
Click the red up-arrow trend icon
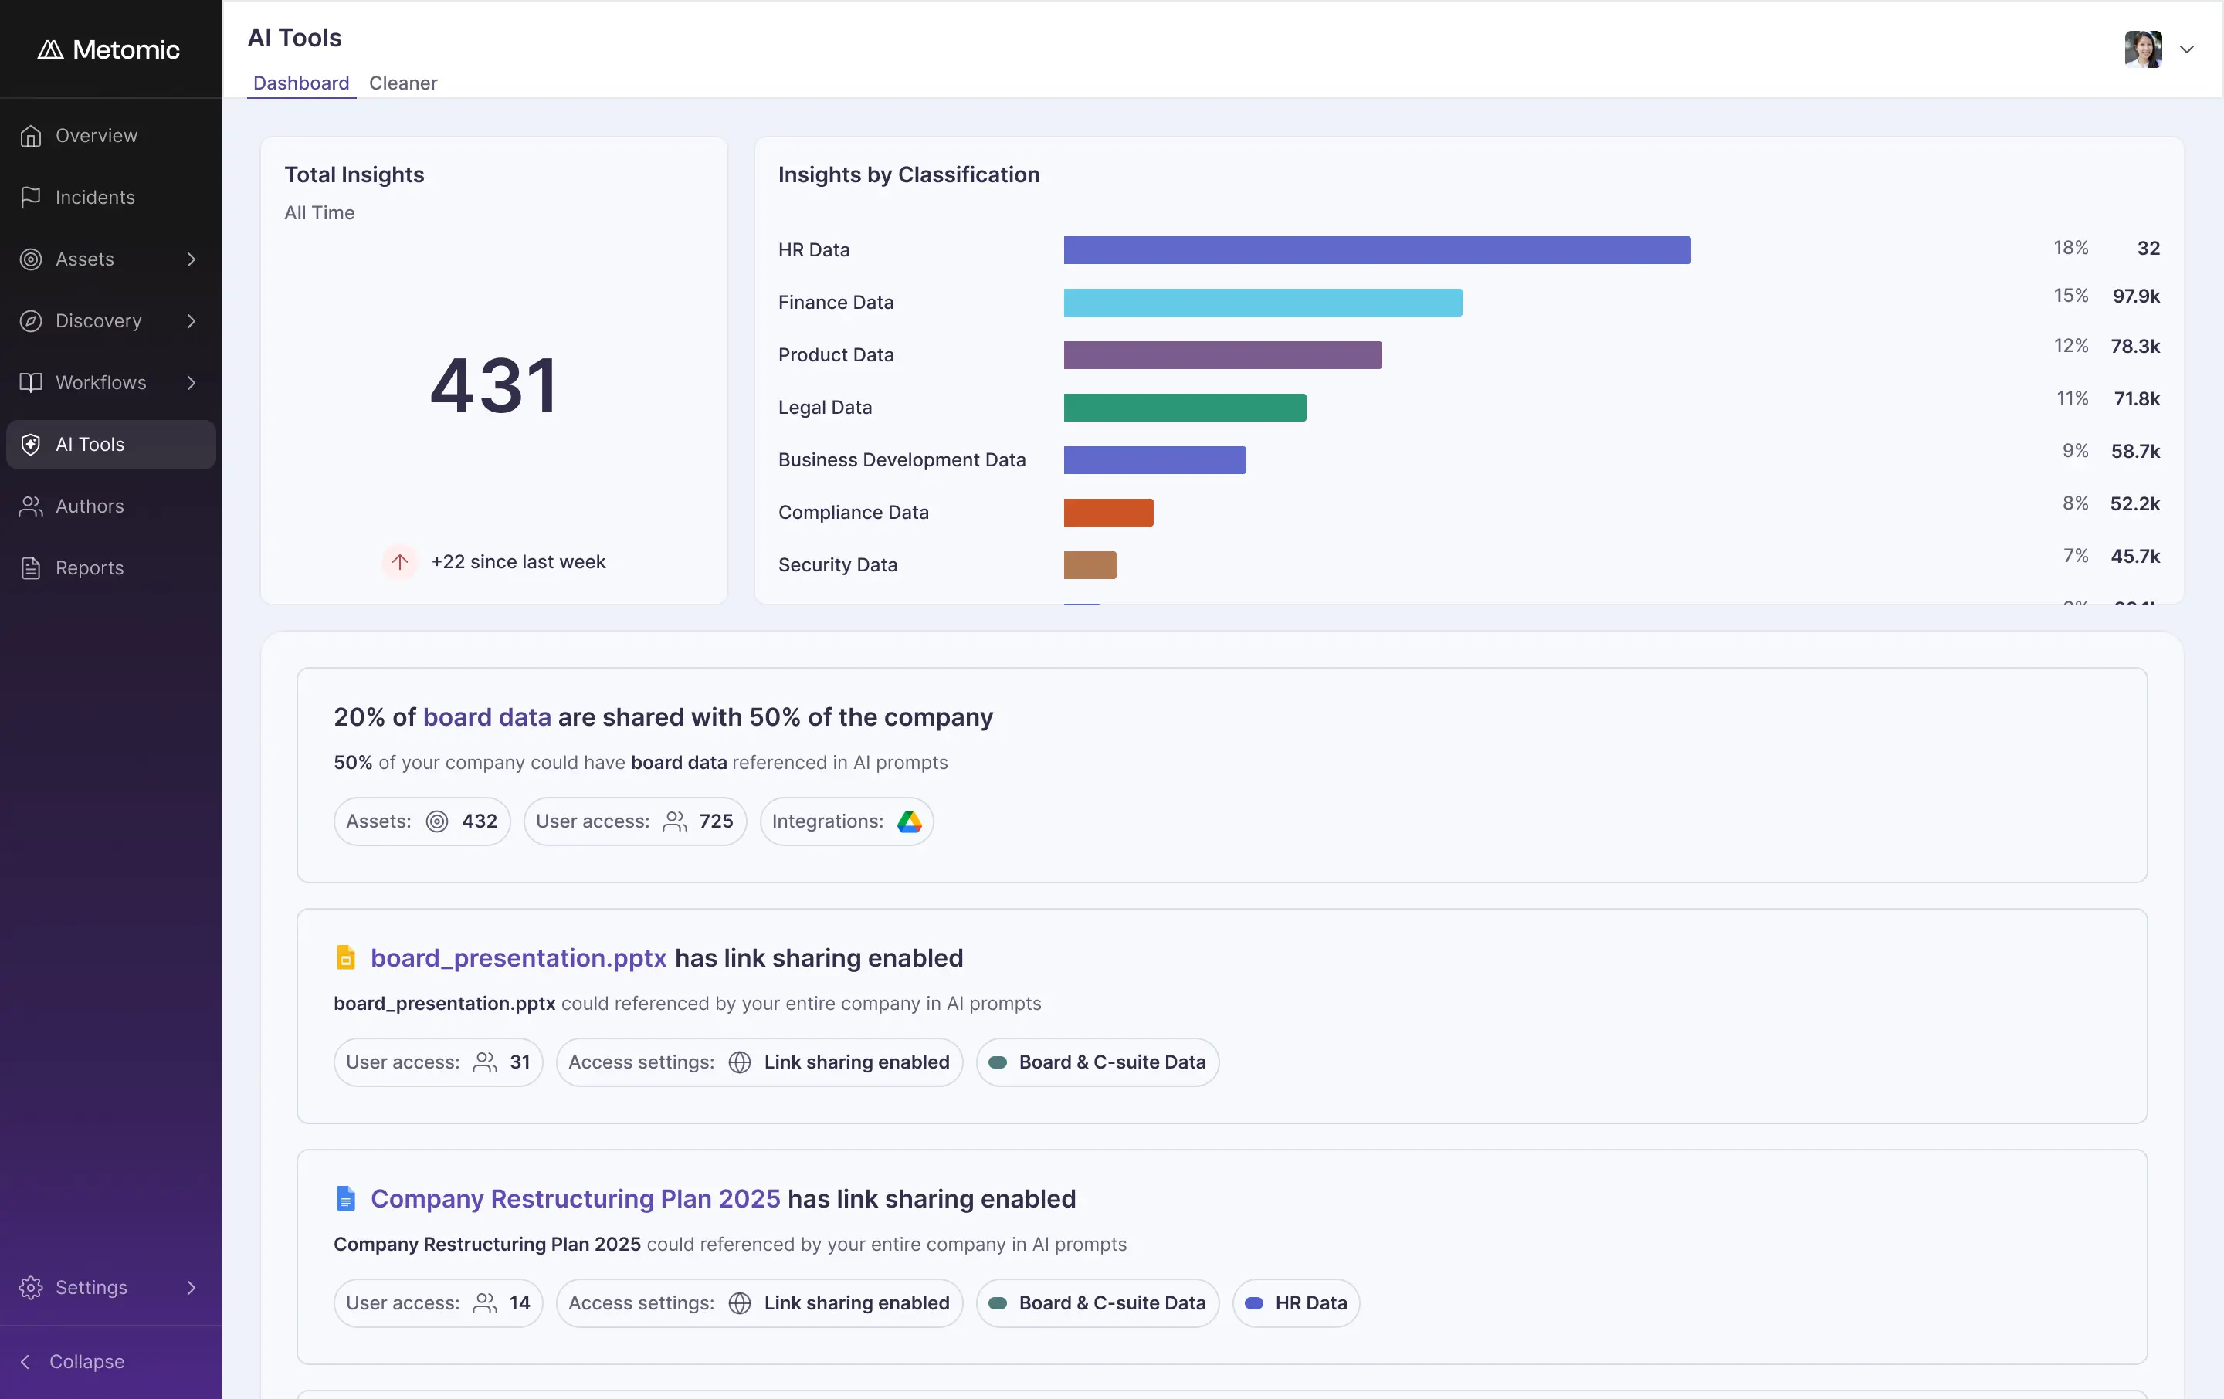tap(400, 561)
